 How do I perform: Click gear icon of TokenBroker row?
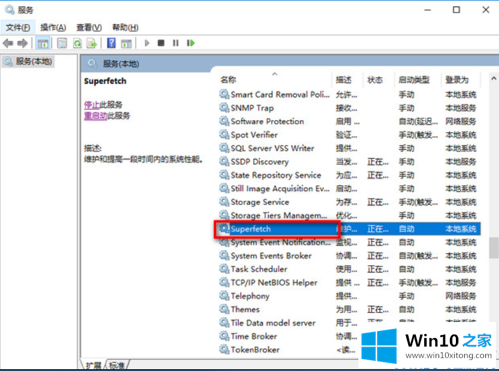(224, 349)
